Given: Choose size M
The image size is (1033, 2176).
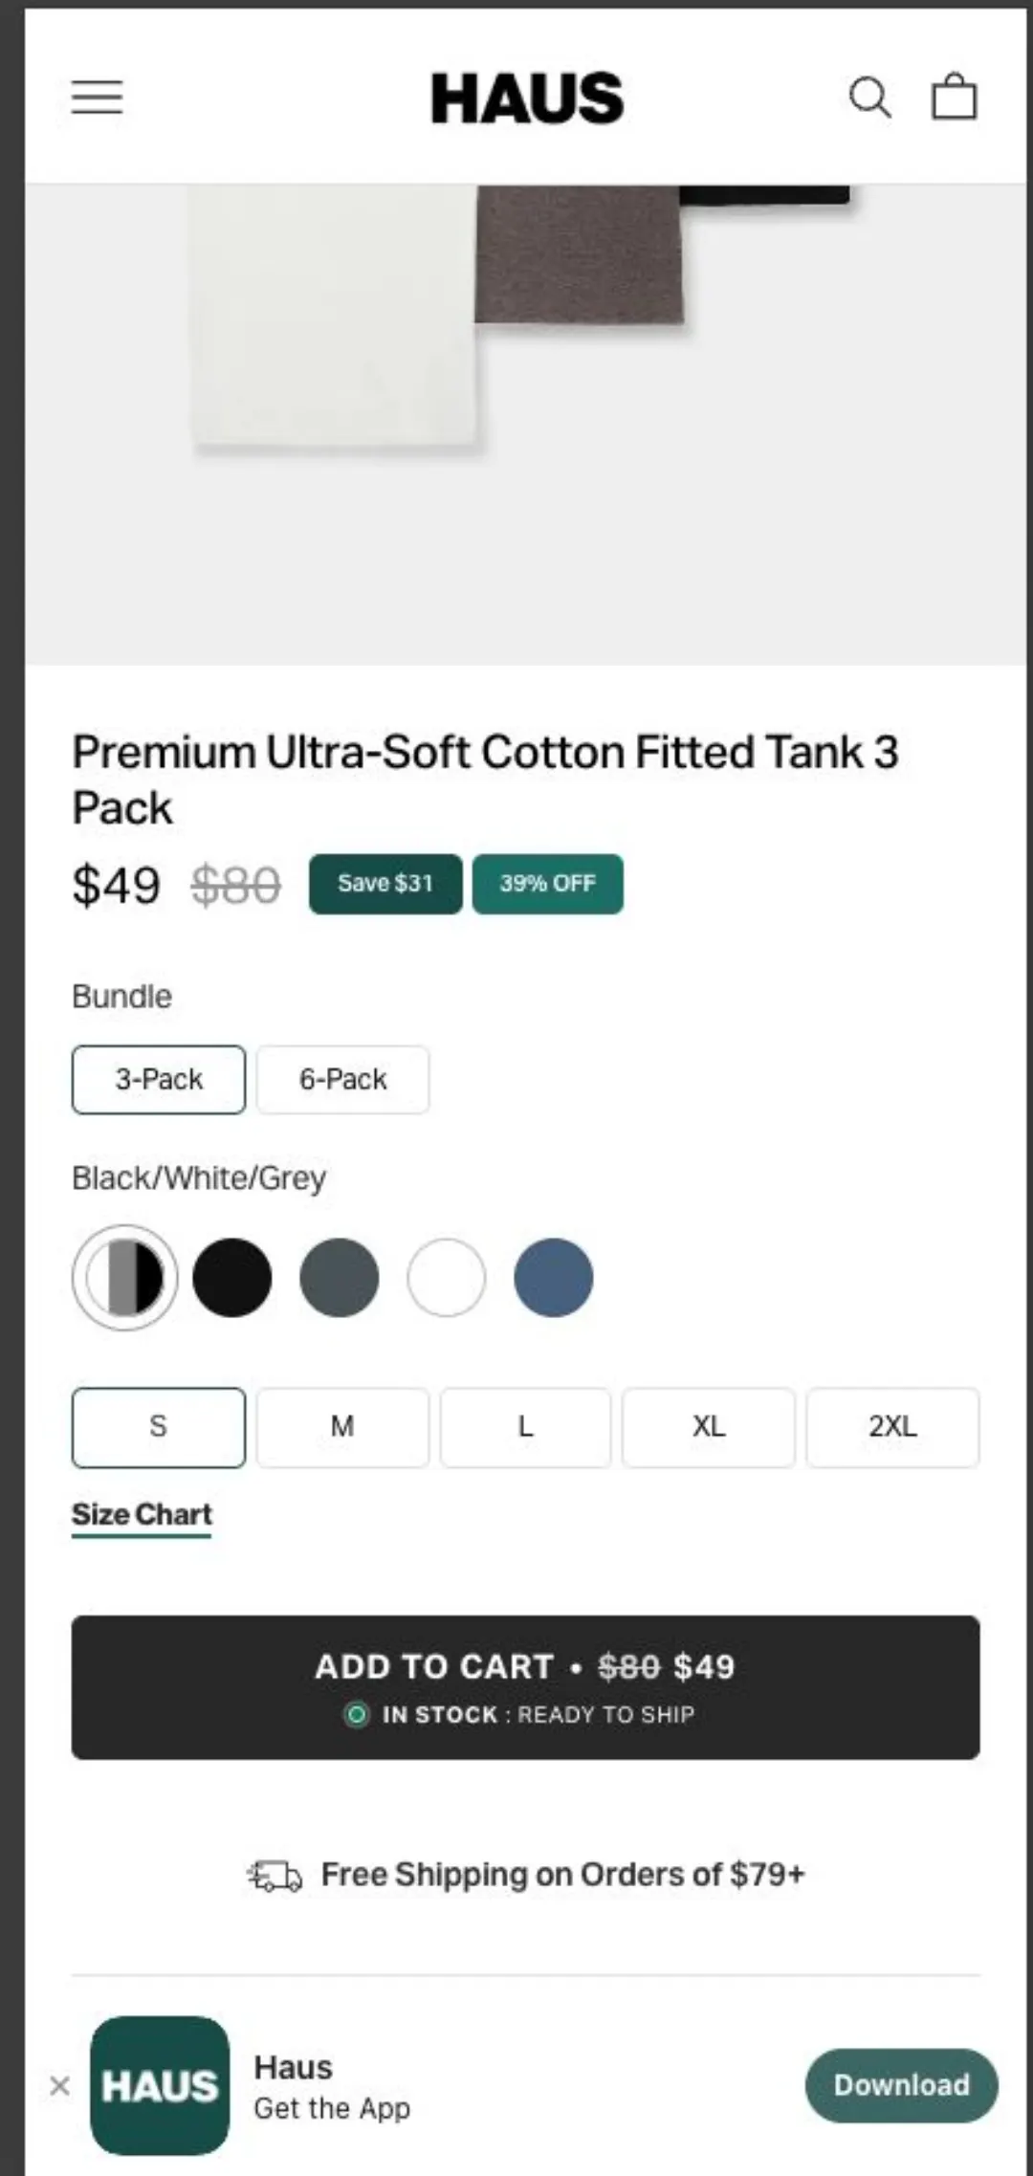Looking at the screenshot, I should coord(342,1427).
